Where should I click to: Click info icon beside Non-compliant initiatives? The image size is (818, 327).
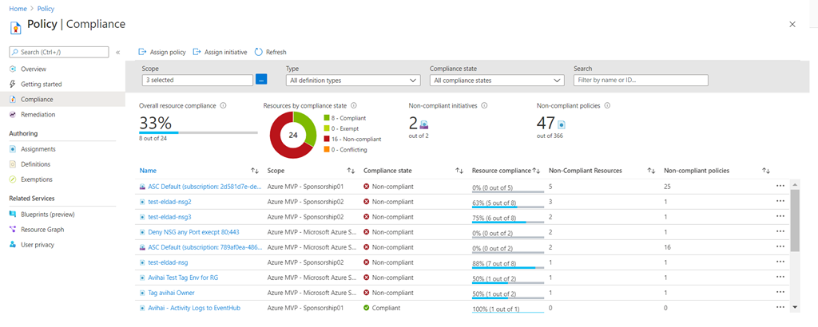[484, 105]
